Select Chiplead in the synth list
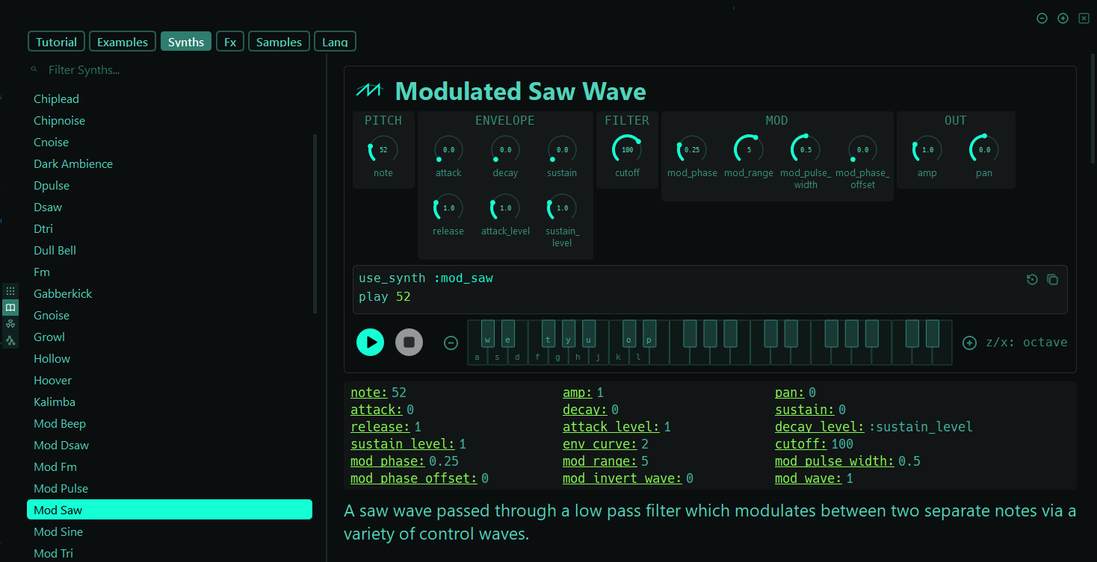Viewport: 1097px width, 562px height. coord(170,99)
